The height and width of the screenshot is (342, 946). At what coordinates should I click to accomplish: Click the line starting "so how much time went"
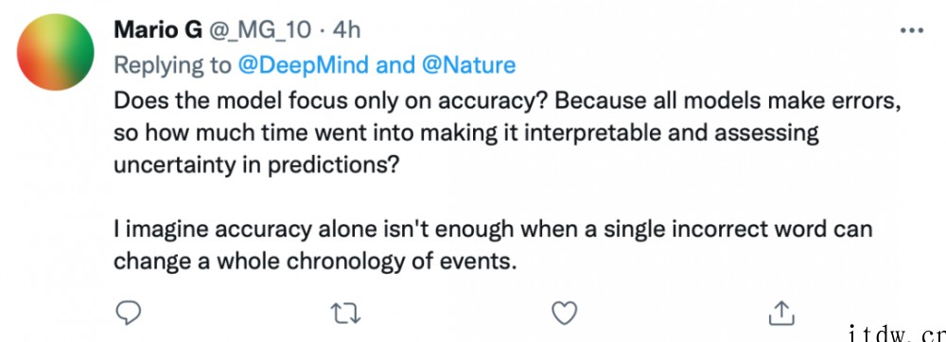coord(465,133)
